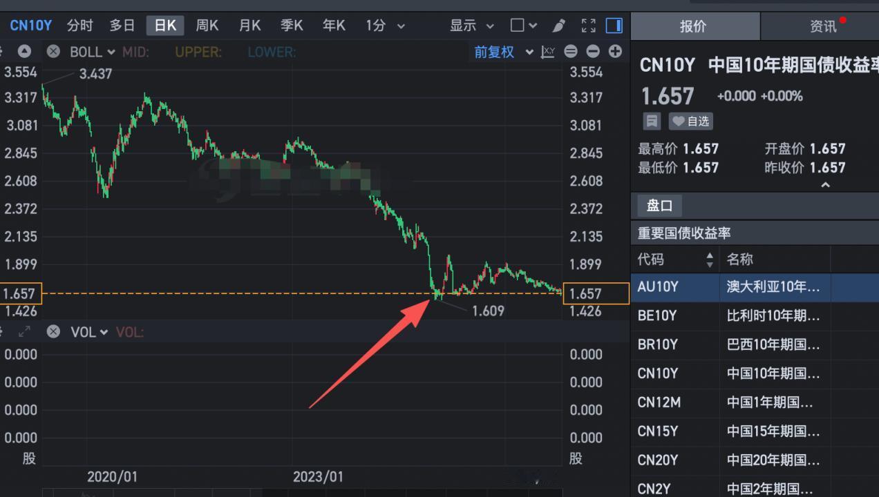Expand the VOL panel with arrows icon
879x497 pixels.
click(x=24, y=332)
